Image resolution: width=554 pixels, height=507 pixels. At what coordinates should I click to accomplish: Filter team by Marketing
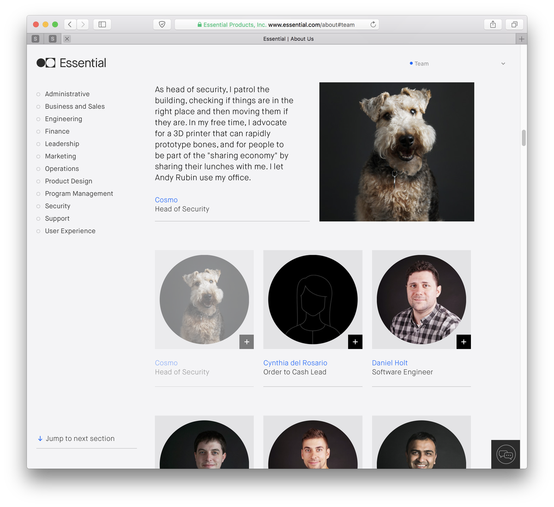pyautogui.click(x=60, y=156)
